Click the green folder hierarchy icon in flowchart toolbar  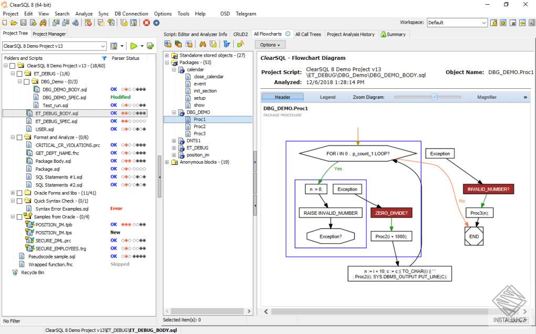[241, 44]
